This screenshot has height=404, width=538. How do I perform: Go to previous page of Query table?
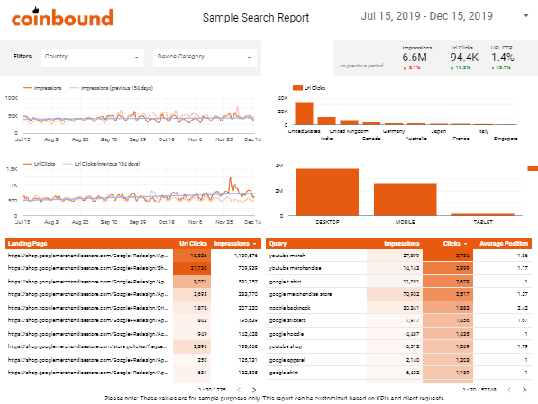pos(509,390)
